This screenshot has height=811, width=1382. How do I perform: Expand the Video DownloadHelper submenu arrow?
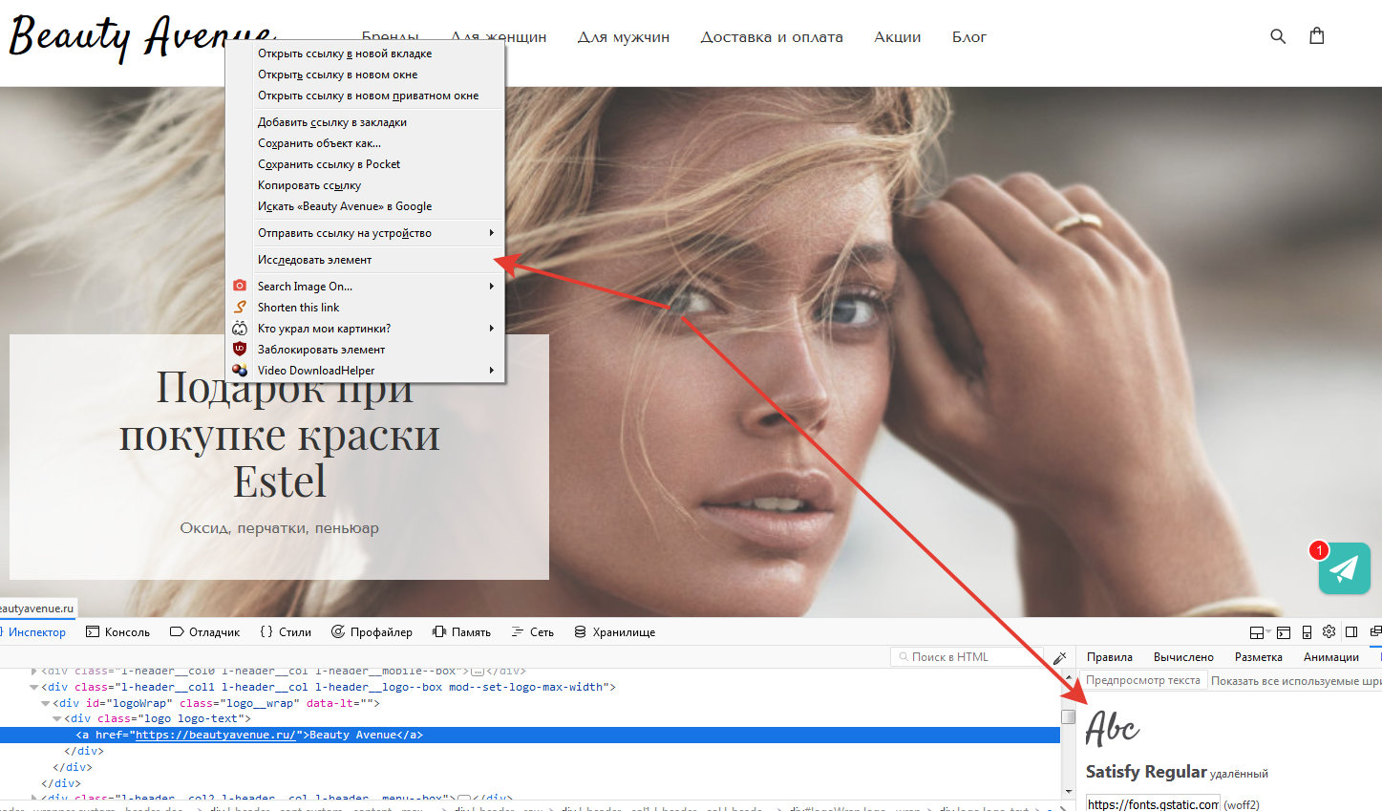pos(492,370)
